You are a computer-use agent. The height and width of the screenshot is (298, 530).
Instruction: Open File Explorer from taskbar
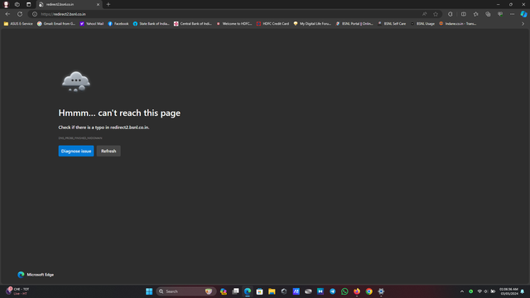tap(272, 291)
